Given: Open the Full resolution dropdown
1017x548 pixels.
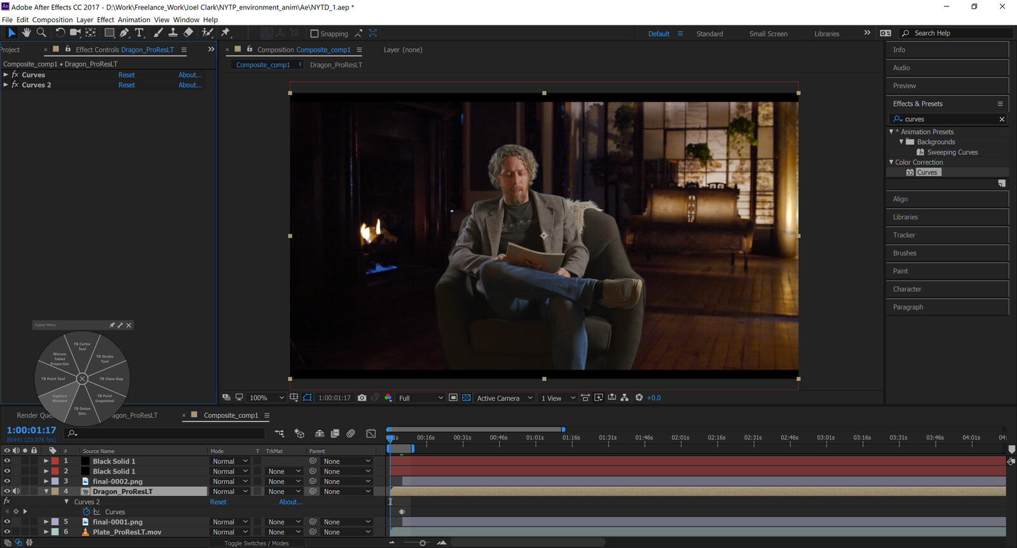Looking at the screenshot, I should 421,398.
